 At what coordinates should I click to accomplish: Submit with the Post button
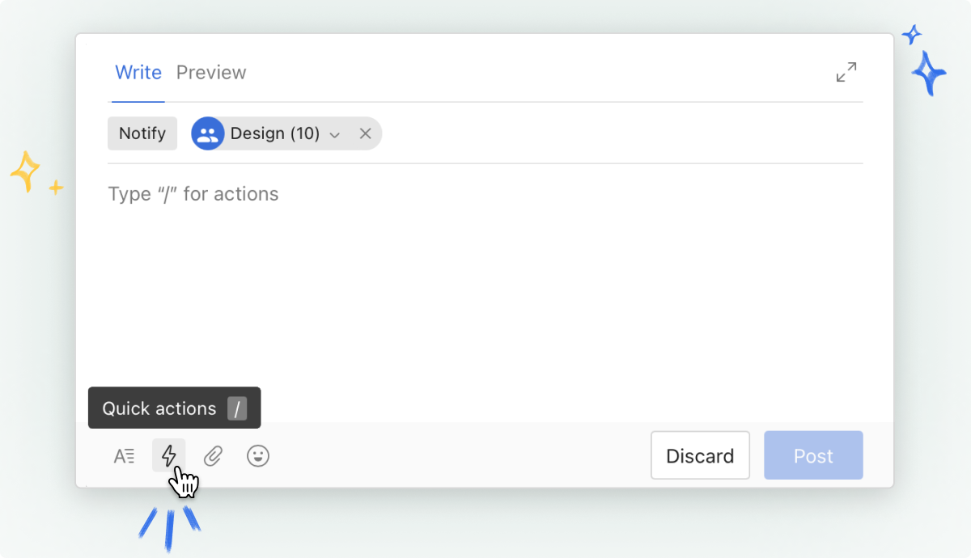(813, 455)
